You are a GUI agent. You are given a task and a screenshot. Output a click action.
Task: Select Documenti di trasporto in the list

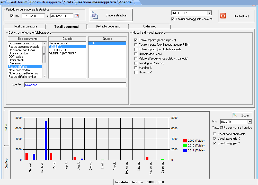click(25, 43)
